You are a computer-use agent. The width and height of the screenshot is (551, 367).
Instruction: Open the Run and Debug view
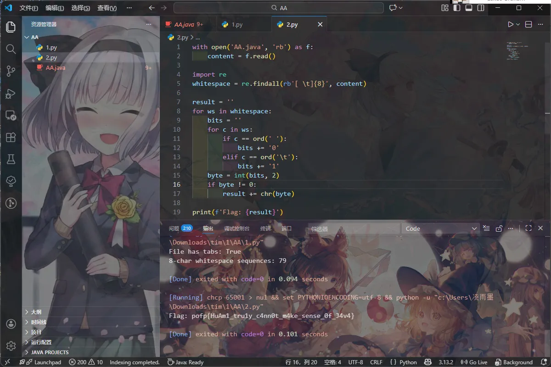click(x=11, y=93)
